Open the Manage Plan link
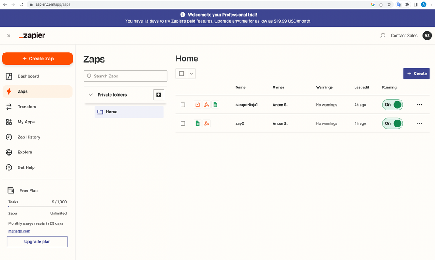This screenshot has height=260, width=435. click(19, 231)
